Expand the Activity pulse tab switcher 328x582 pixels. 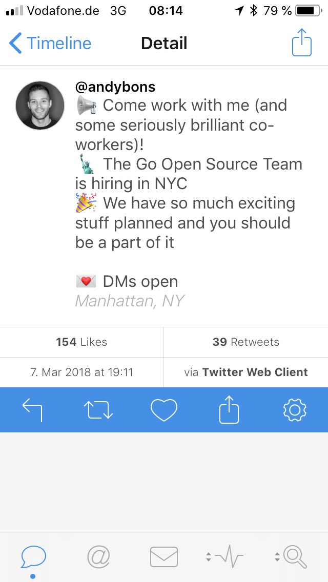224,556
